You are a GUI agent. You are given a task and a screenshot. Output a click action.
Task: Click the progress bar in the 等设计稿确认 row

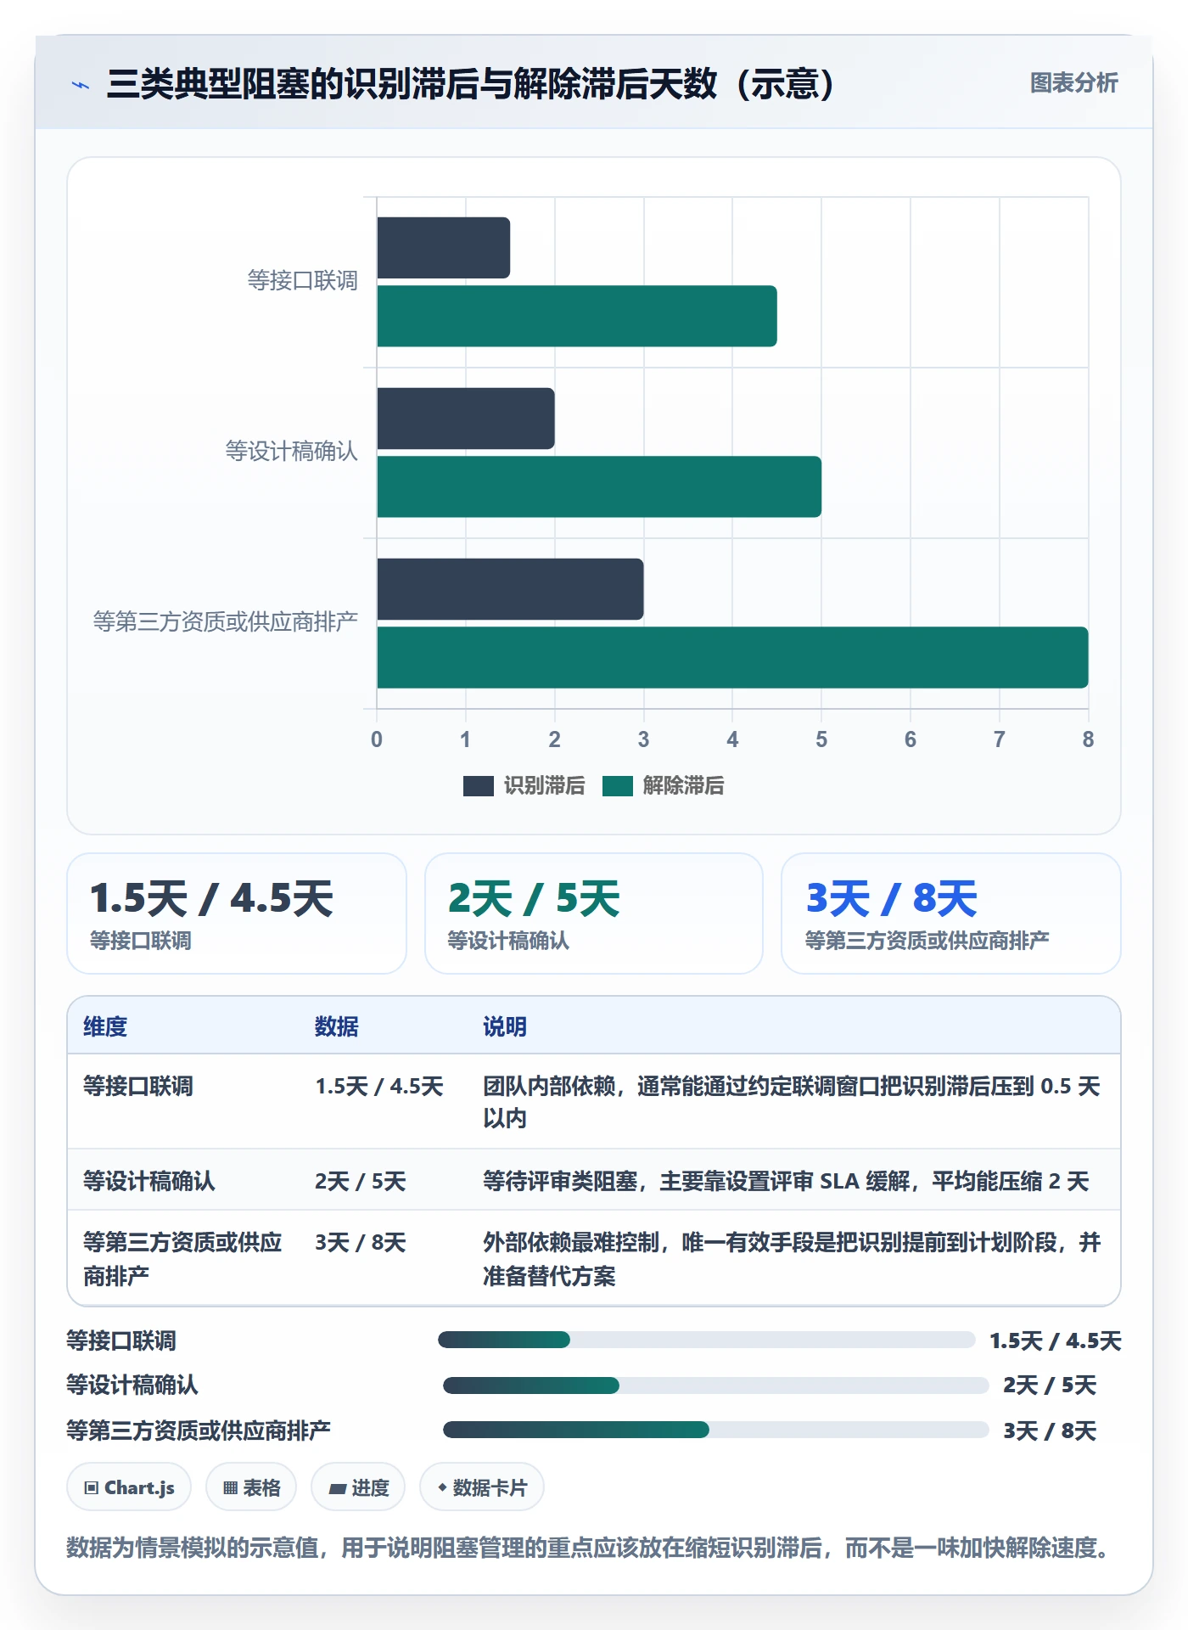tap(716, 1386)
